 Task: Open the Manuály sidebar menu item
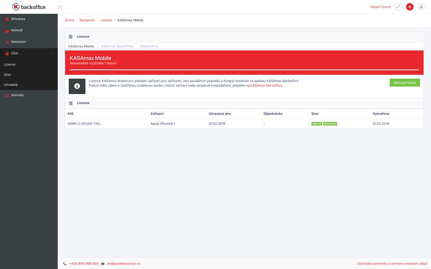pos(29,95)
